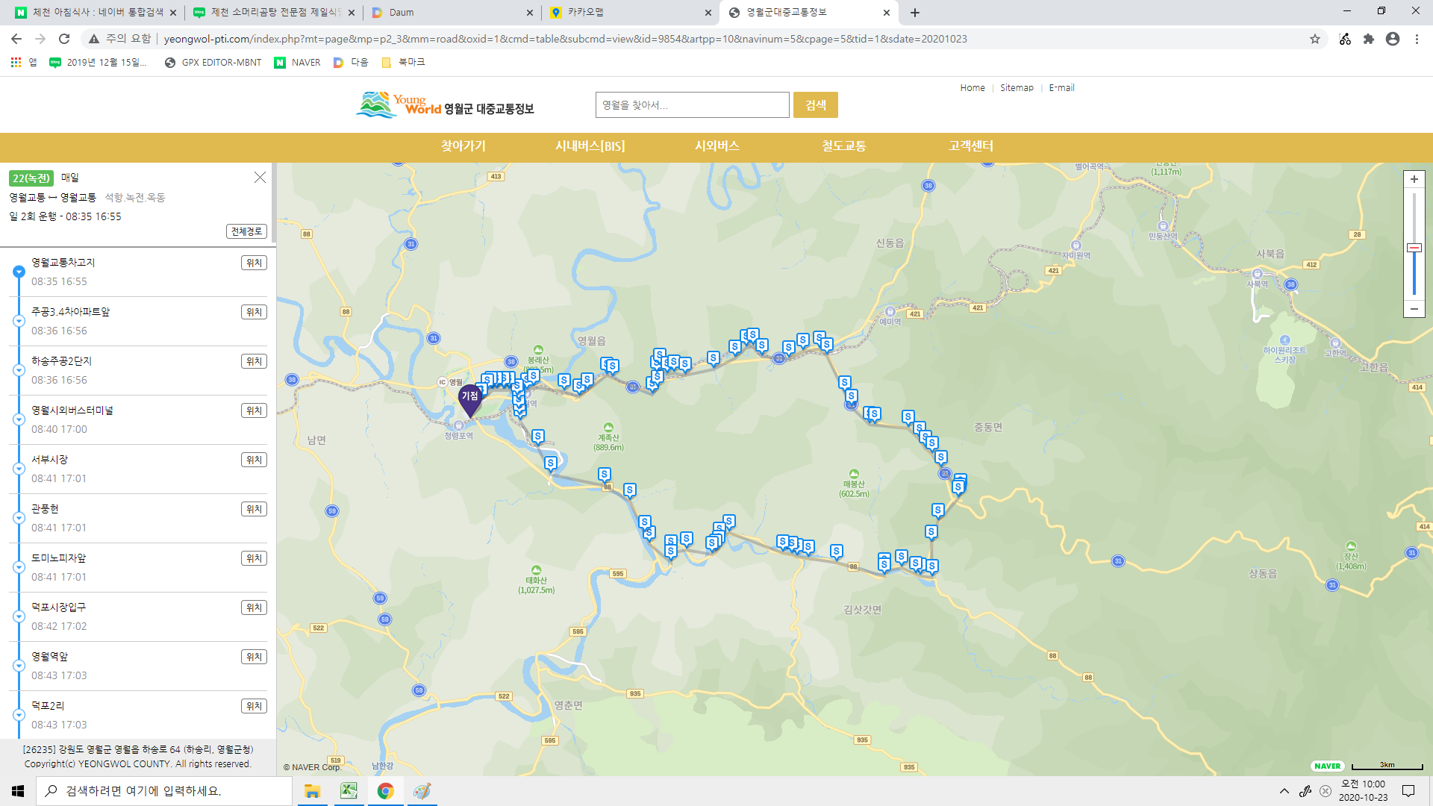Viewport: 1433px width, 806px height.
Task: Click the 전체경로 button
Action: [246, 231]
